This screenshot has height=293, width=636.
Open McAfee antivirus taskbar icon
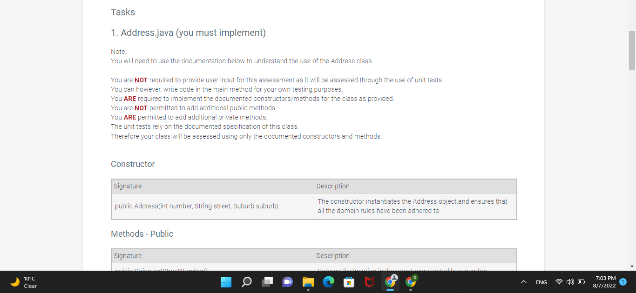[x=370, y=282]
